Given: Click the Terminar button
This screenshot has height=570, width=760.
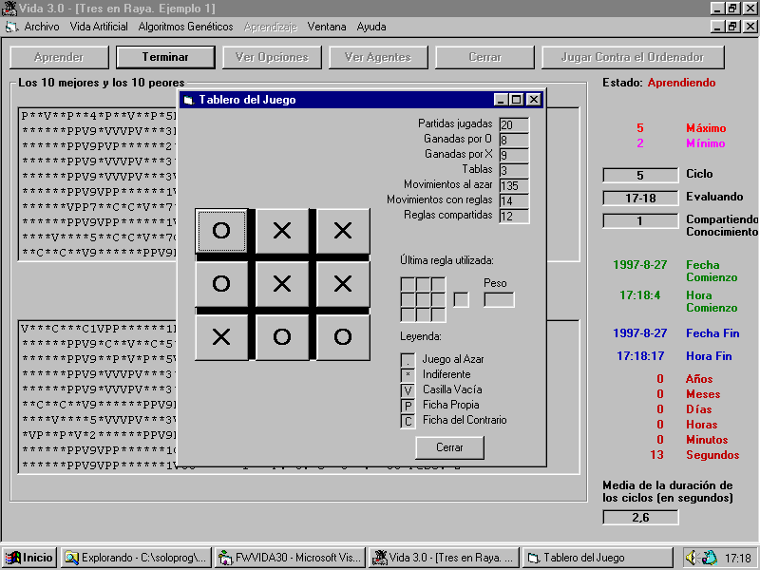Looking at the screenshot, I should pyautogui.click(x=165, y=57).
